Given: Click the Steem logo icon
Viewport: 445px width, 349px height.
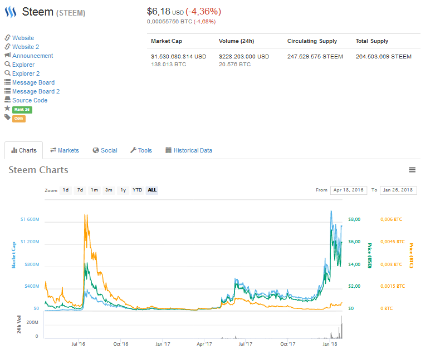Looking at the screenshot, I should point(11,12).
